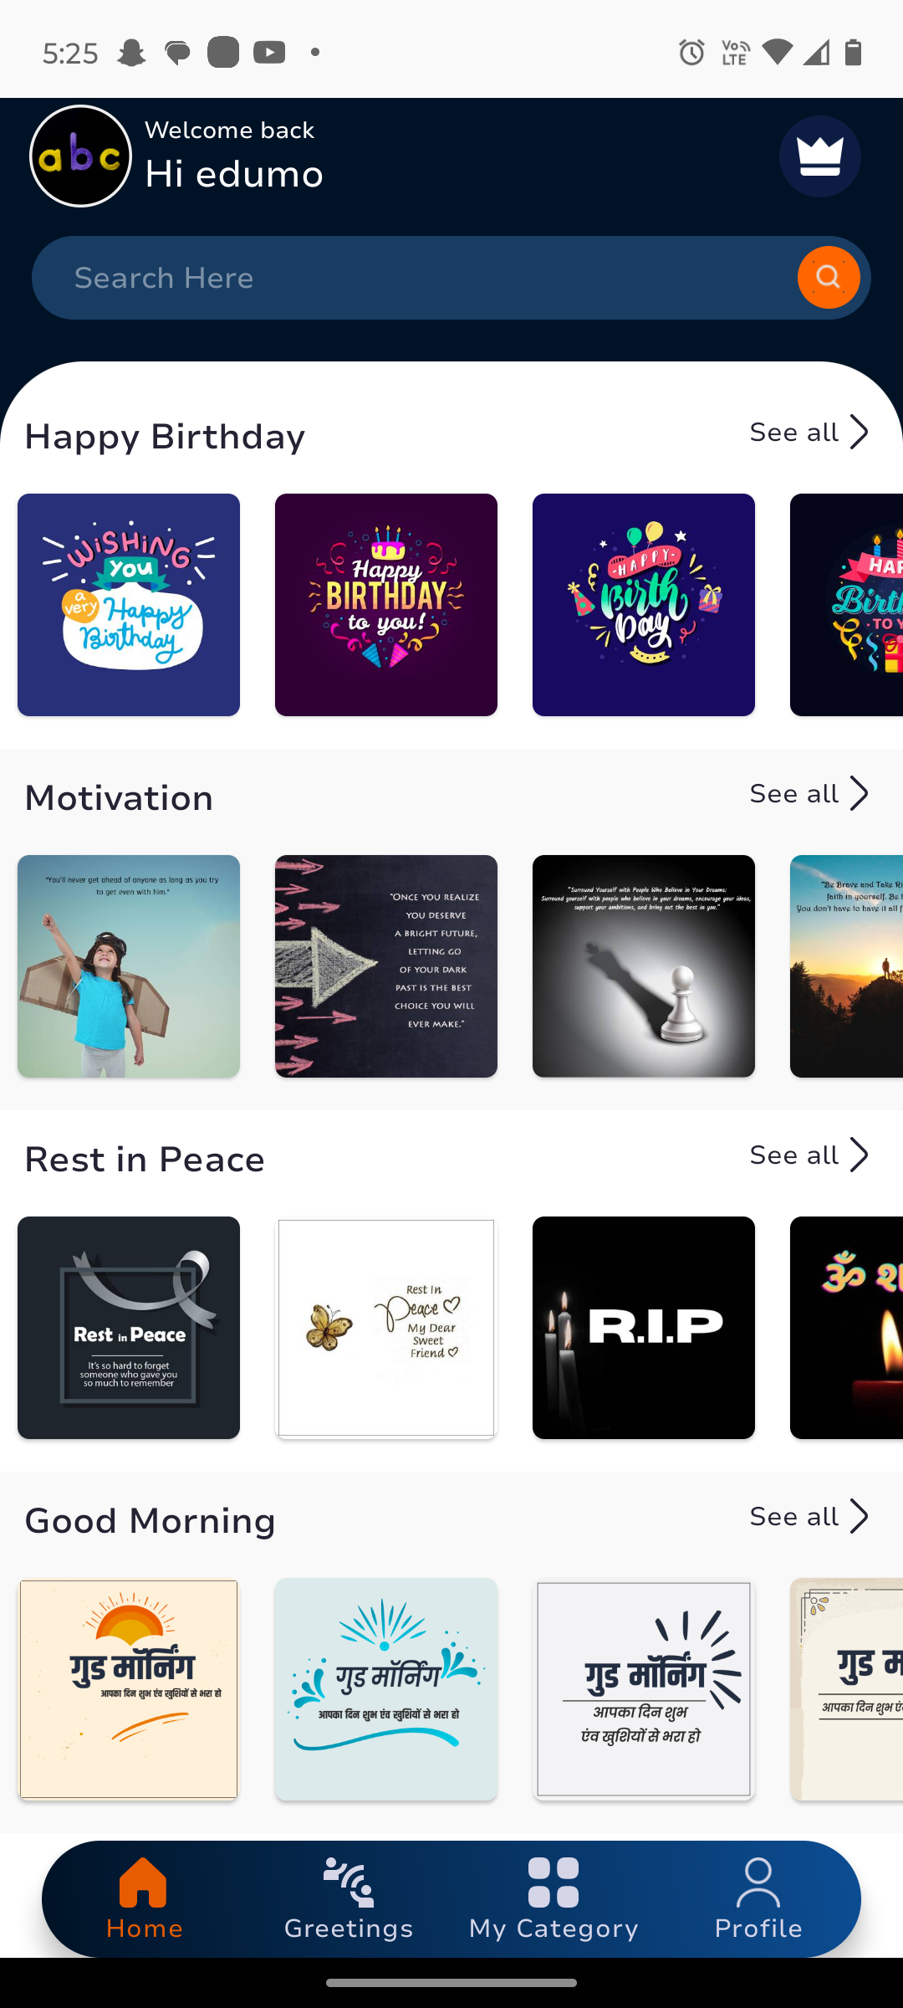Tap the premium crown icon

819,156
